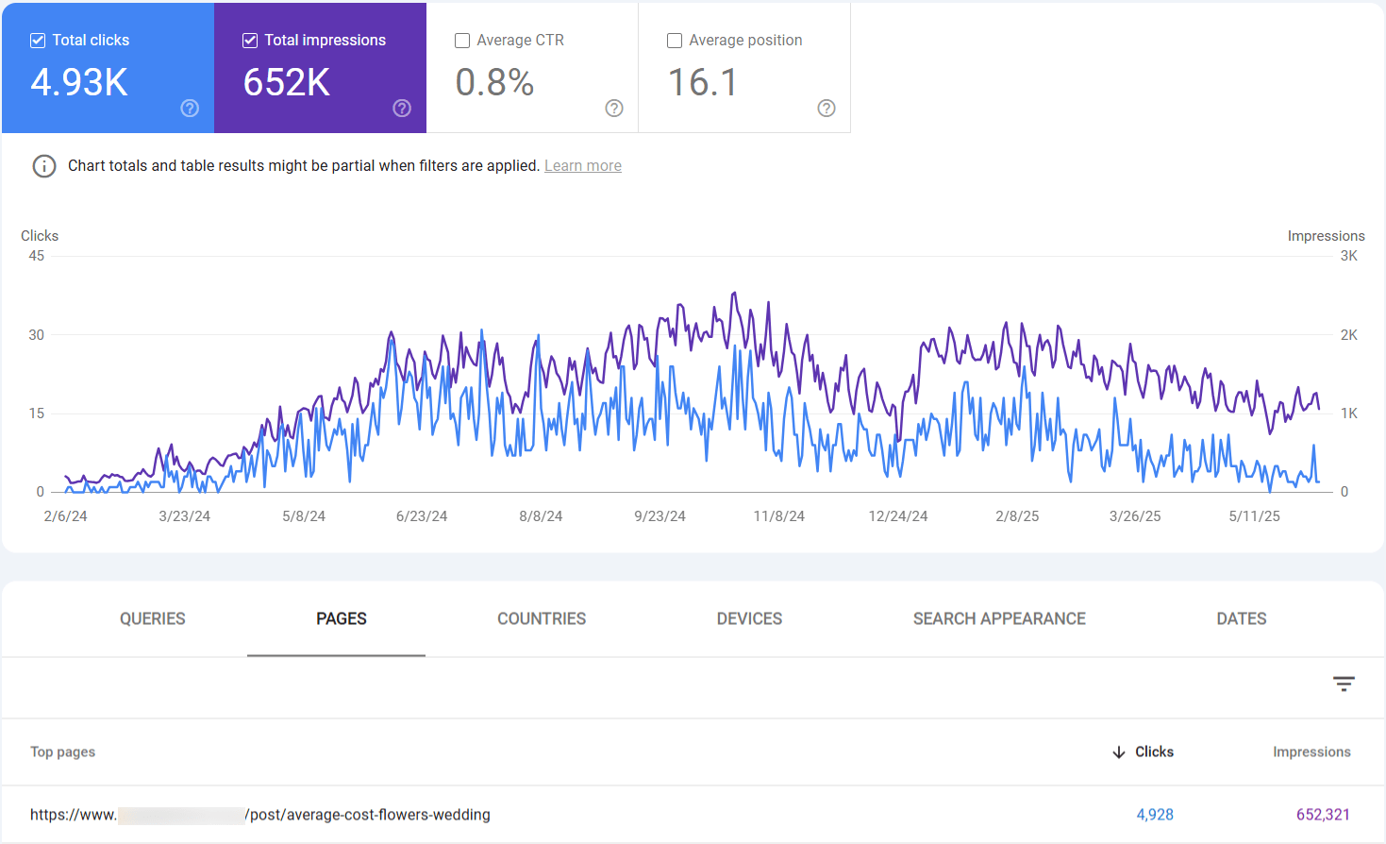Open the average-cost-flowers-wedding page row
Viewport: 1386px width, 844px height.
(369, 815)
